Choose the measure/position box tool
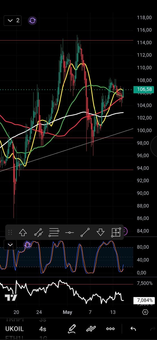The height and width of the screenshot is (340, 157). pos(116,232)
